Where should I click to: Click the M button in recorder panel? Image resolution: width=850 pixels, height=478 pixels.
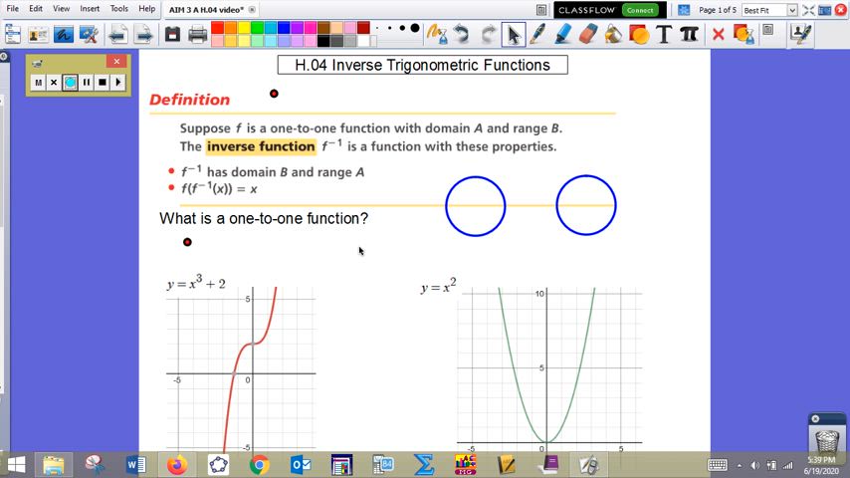[38, 83]
